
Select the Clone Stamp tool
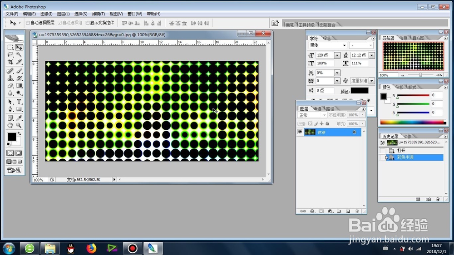click(x=10, y=78)
